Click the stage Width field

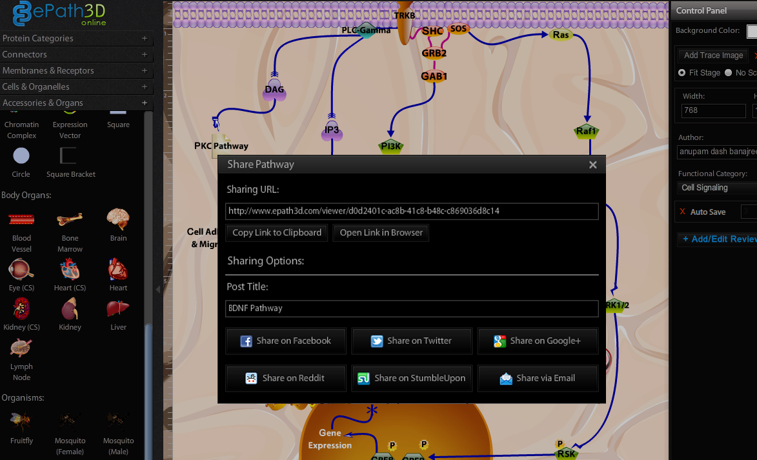[x=714, y=110]
